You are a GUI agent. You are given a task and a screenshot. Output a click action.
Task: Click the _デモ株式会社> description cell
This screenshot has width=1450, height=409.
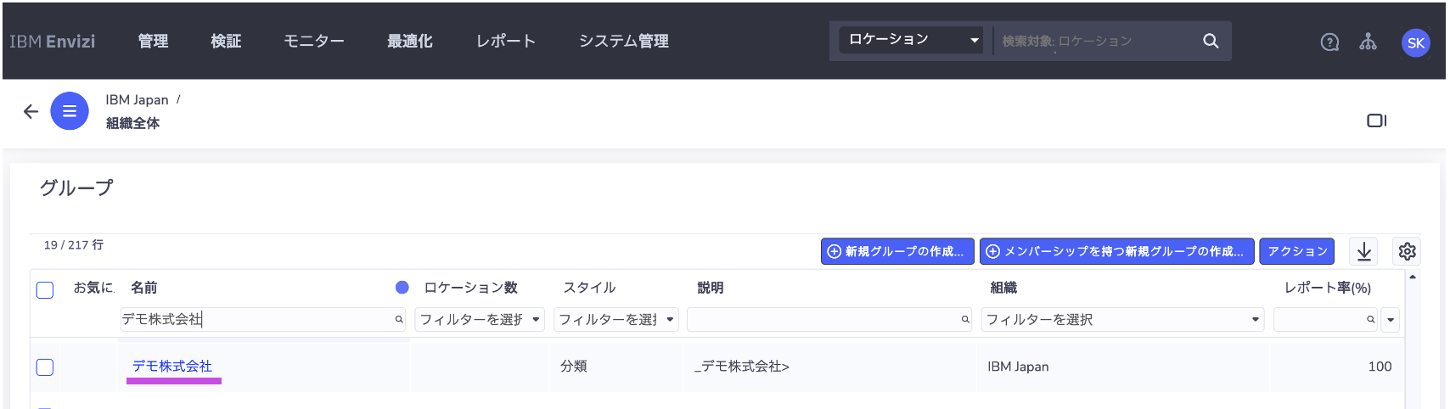pos(742,367)
